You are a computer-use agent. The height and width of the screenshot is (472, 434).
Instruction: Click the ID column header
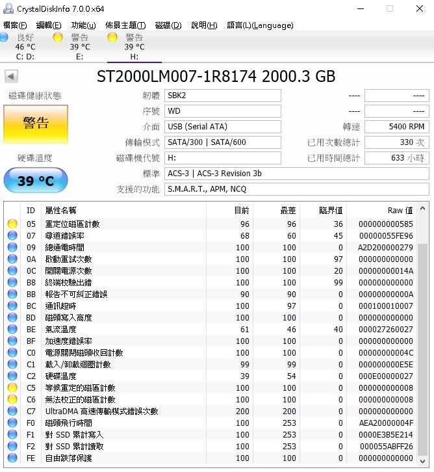[31, 211]
